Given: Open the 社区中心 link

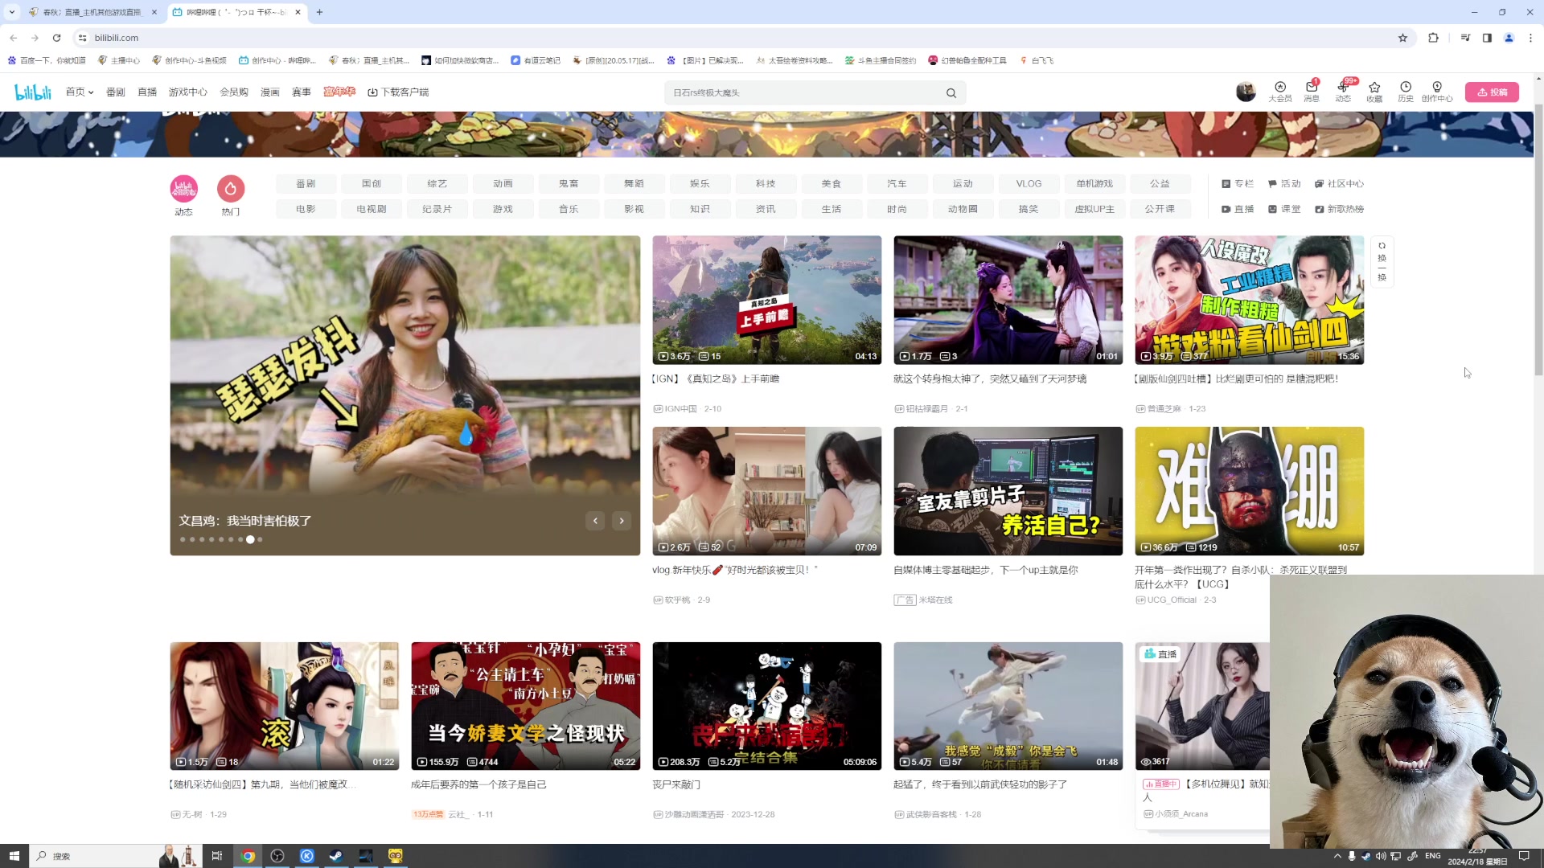Looking at the screenshot, I should [x=1339, y=184].
